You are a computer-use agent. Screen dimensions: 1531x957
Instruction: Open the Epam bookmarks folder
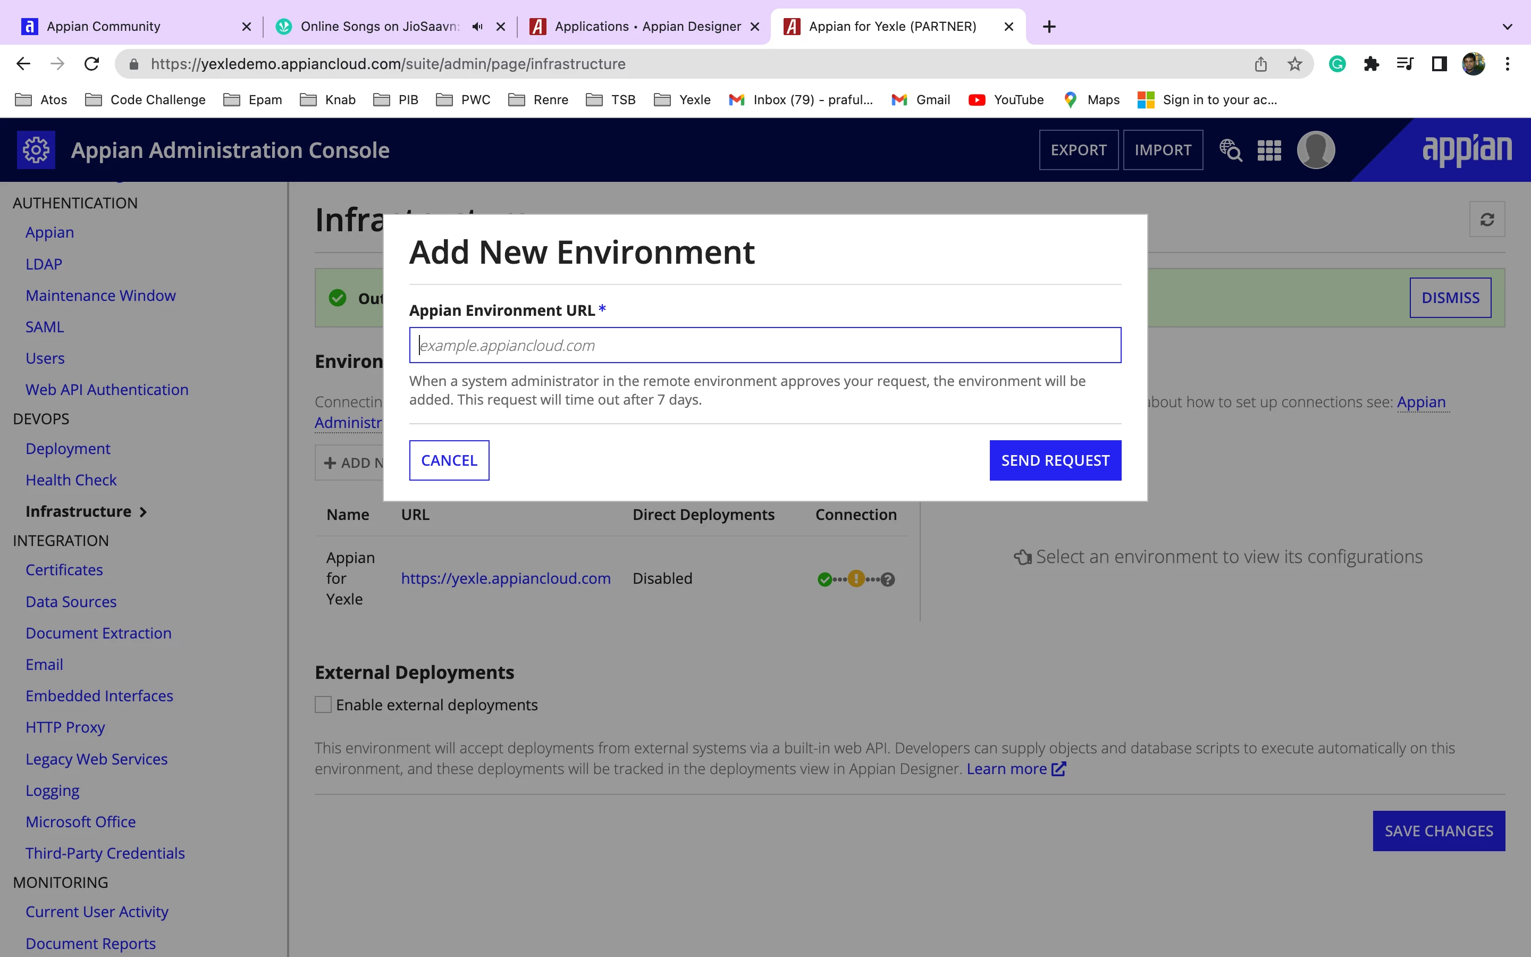[x=253, y=100]
